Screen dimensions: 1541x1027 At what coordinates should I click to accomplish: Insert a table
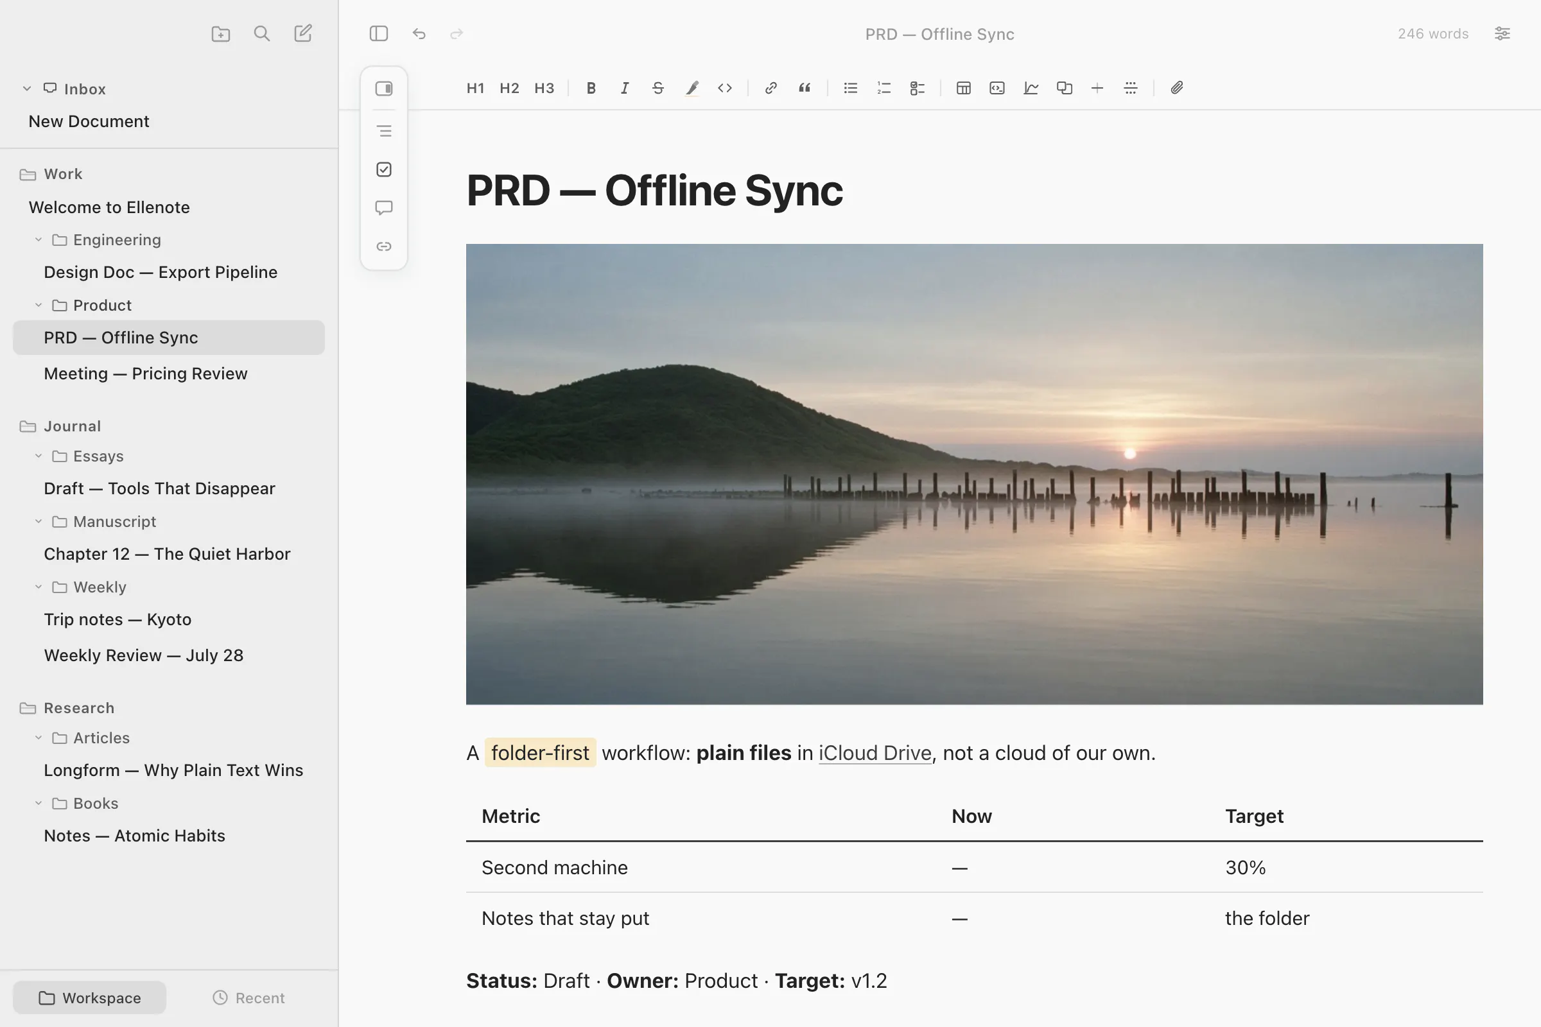pyautogui.click(x=963, y=88)
